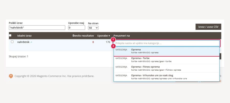Open the nahrbtnik search link icon

point(31,42)
